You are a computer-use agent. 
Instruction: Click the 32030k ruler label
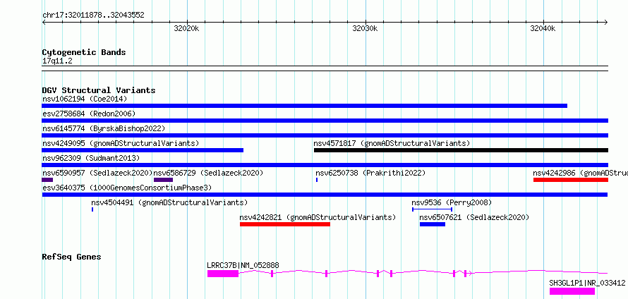(x=365, y=28)
